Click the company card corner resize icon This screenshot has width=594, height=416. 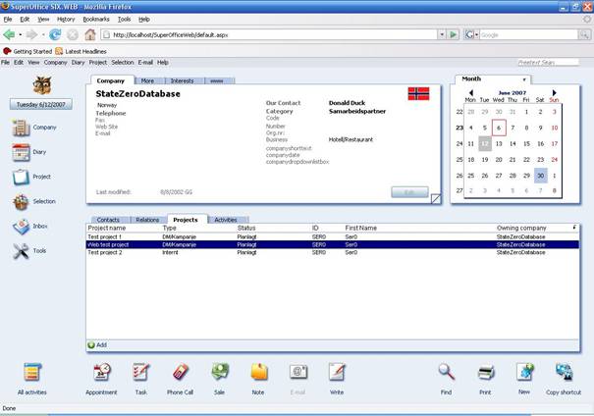click(436, 198)
